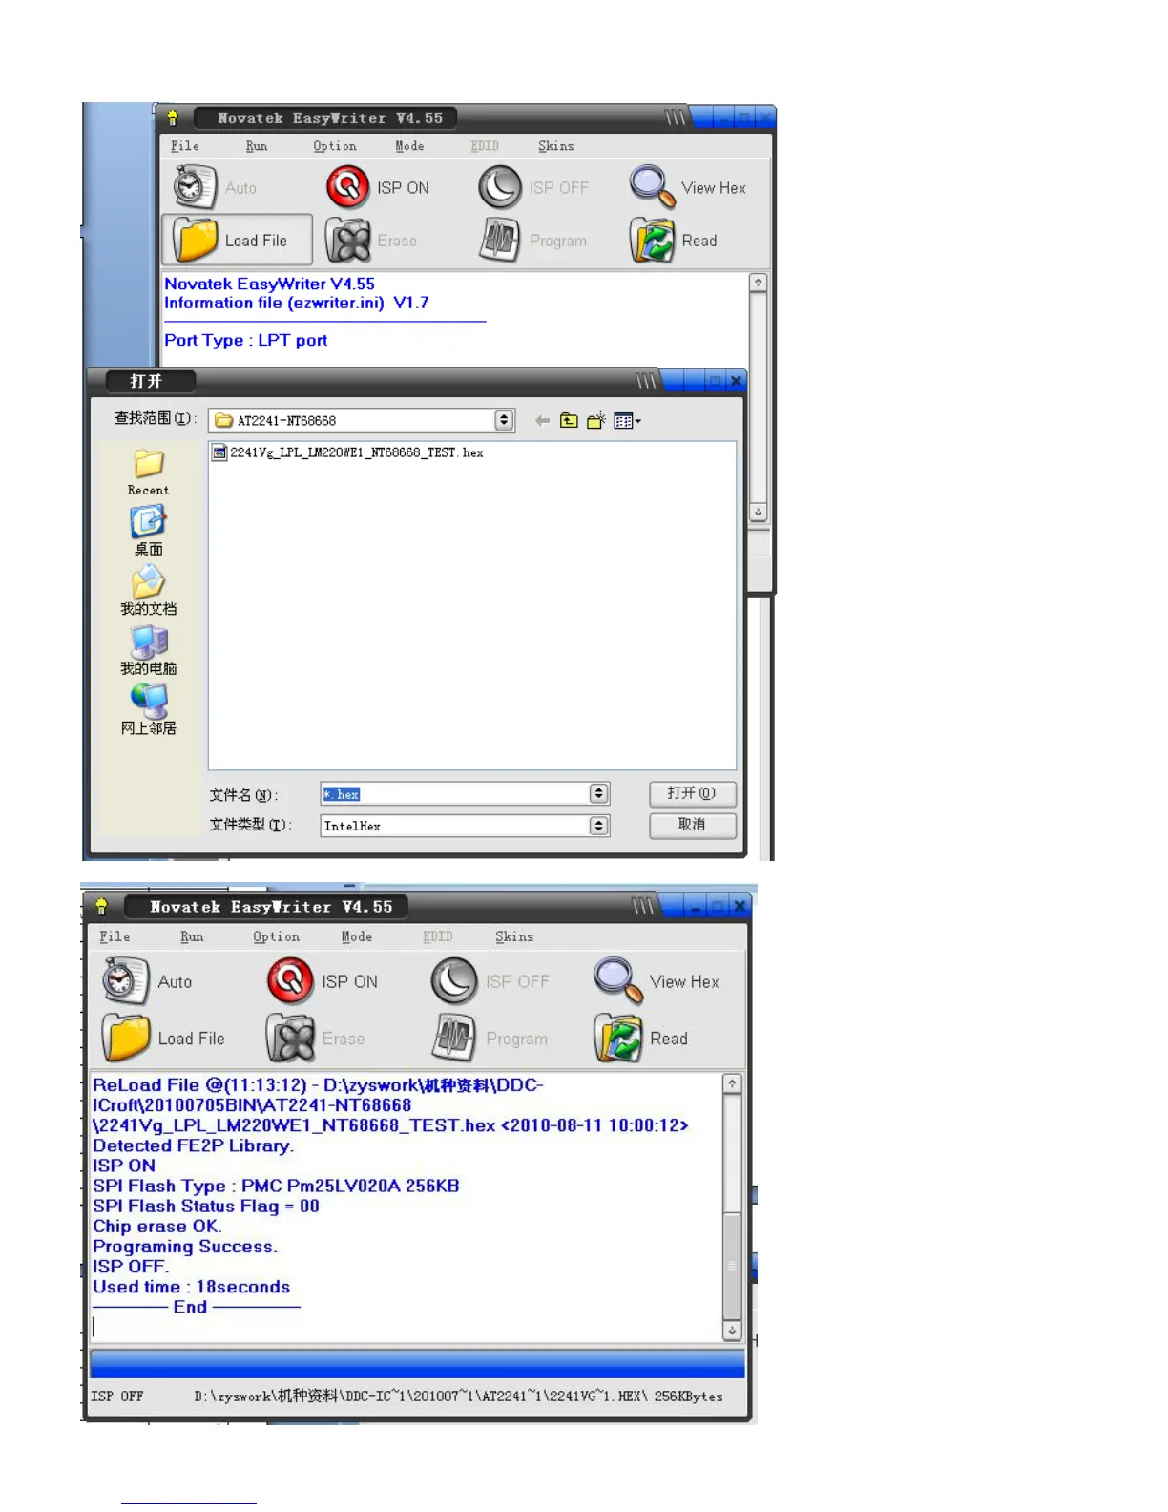Open File menu in upper EasyWriter window
Viewport: 1168px width, 1512px height.
click(185, 146)
